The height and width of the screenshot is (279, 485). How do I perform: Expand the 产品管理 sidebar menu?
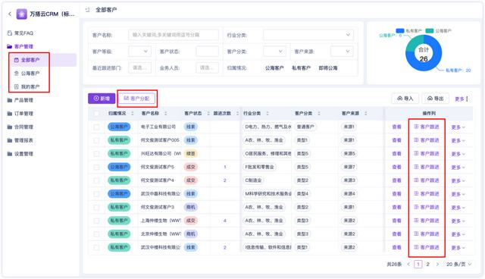[x=23, y=100]
